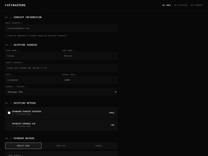This screenshot has width=208, height=156.
Task: Click the 'Contact Information' heading
Action: pyautogui.click(x=28, y=17)
